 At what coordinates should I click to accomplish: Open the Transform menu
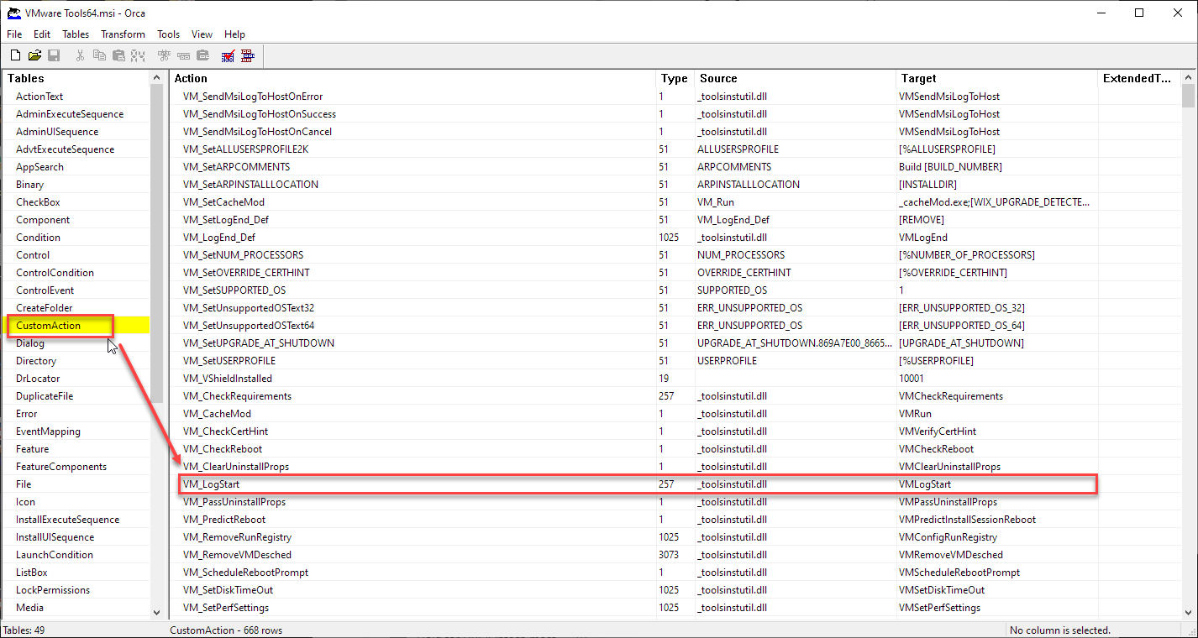[x=123, y=34]
